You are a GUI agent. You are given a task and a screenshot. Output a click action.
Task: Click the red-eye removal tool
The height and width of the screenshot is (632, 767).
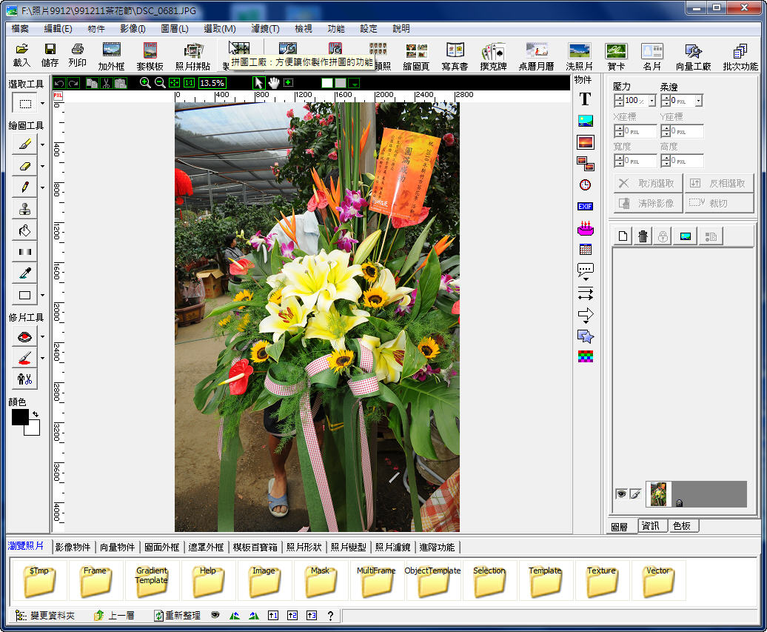[x=24, y=337]
